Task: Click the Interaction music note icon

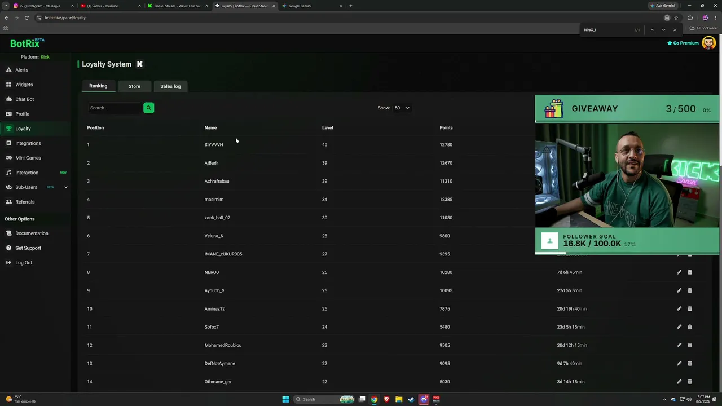Action: click(8, 173)
